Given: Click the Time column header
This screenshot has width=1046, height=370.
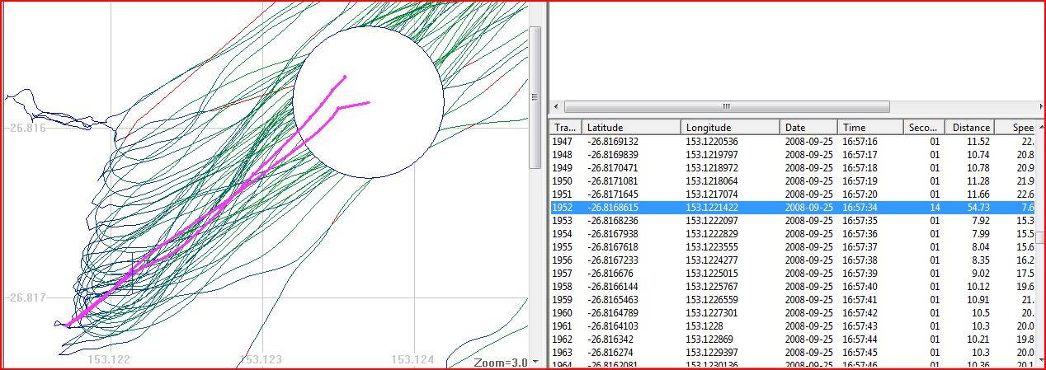Looking at the screenshot, I should click(869, 128).
